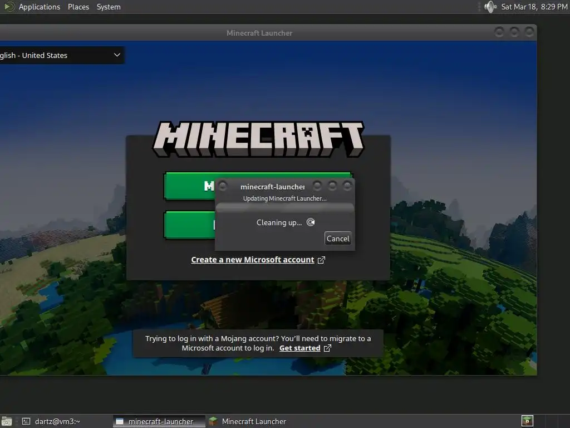Click the spinner icon next to Cleaning up
The image size is (570, 428).
point(311,222)
